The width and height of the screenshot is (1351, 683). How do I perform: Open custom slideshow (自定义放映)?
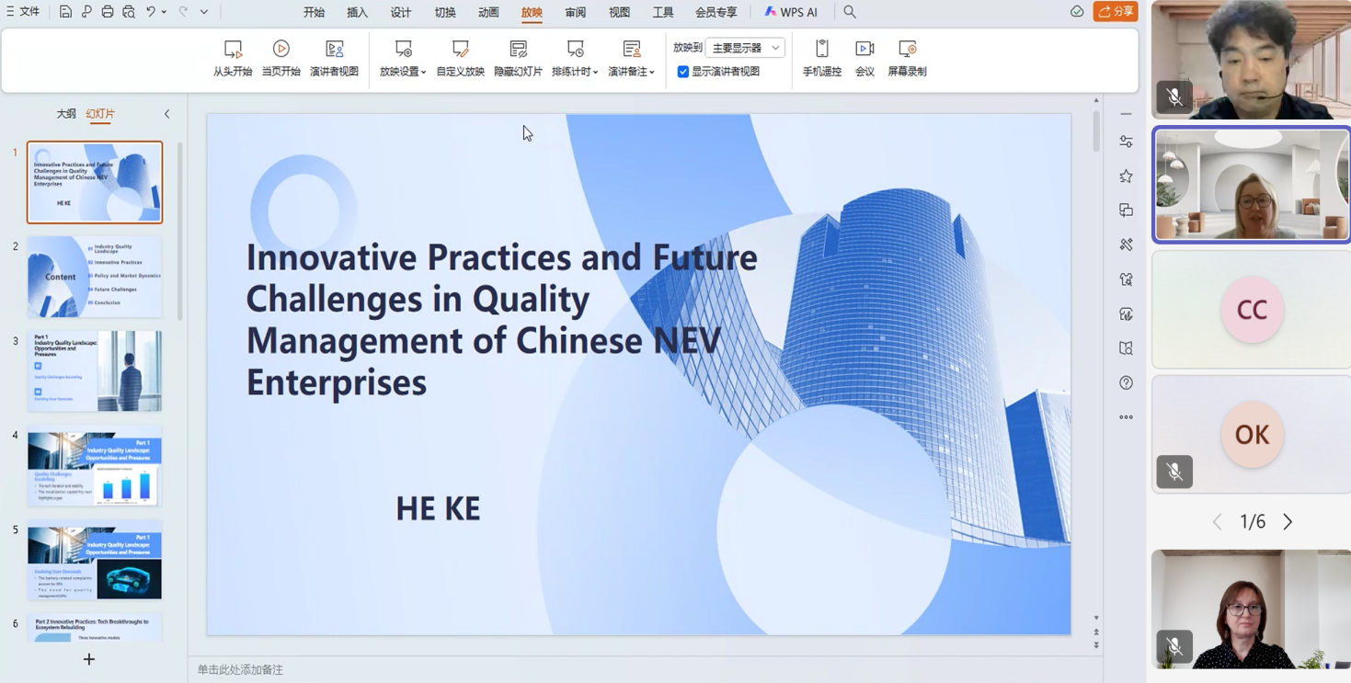click(460, 58)
